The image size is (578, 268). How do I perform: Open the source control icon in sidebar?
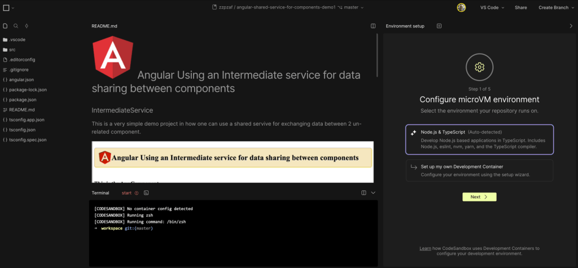pos(27,26)
